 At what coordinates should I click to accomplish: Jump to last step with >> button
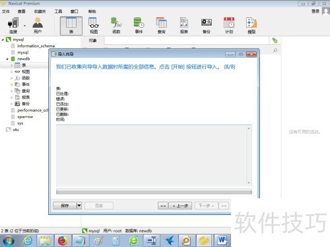pos(224,206)
